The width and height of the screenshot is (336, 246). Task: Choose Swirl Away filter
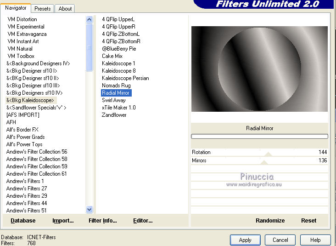[x=113, y=100]
